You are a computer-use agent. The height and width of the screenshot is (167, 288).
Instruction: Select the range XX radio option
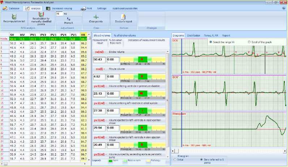click(210, 42)
